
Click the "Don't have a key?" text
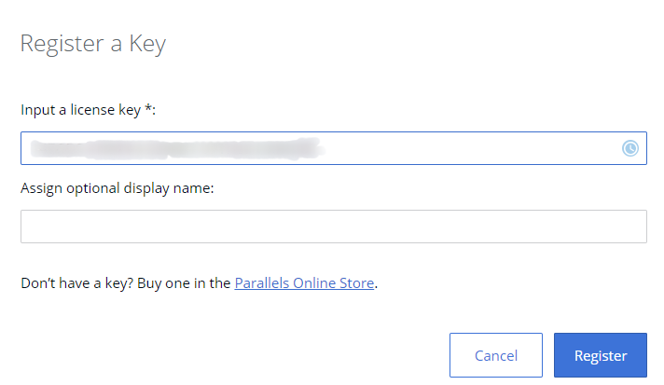click(x=76, y=282)
